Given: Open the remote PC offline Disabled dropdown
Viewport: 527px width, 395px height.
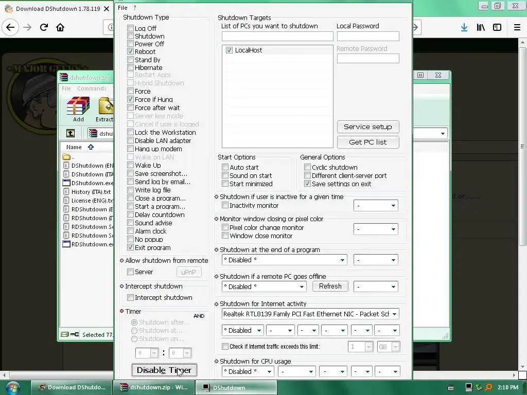Looking at the screenshot, I should [264, 286].
